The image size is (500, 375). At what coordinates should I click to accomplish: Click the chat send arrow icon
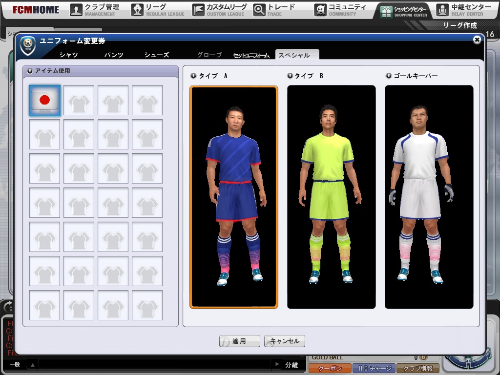pos(277,364)
